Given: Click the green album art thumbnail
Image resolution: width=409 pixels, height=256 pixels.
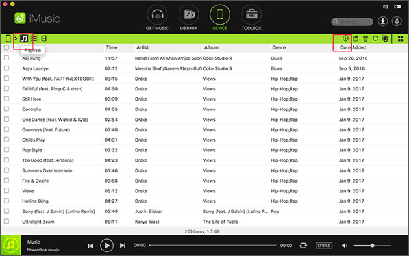Looking at the screenshot, I should (10, 245).
